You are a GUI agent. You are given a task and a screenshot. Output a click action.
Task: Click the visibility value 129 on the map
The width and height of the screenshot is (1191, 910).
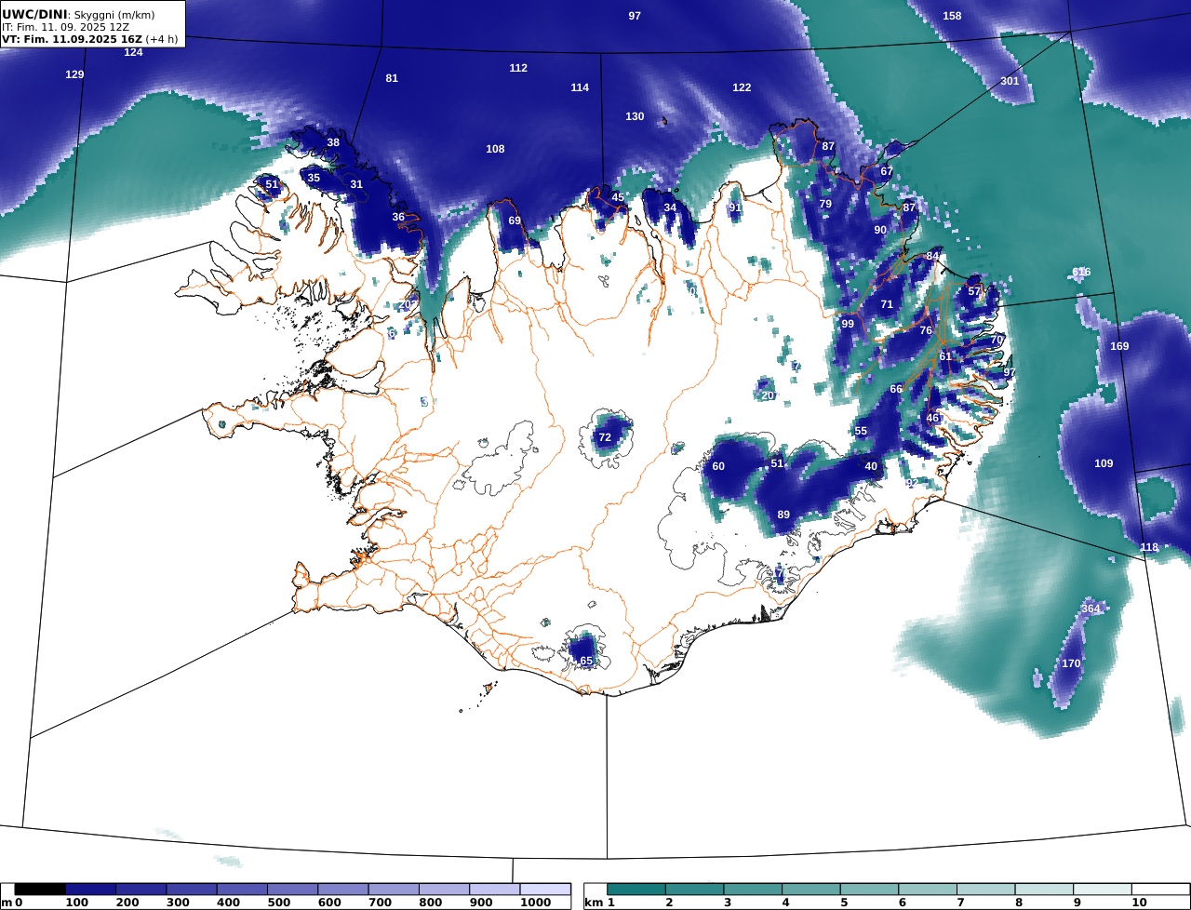[74, 74]
